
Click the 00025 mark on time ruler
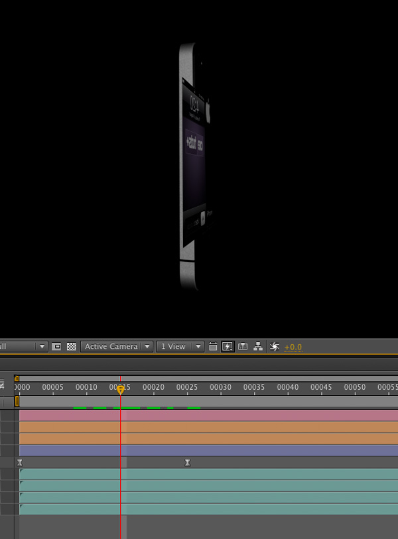pos(187,387)
